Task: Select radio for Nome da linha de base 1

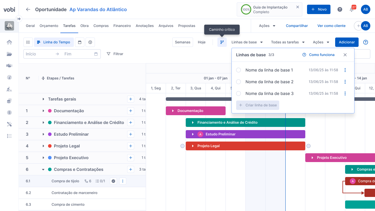Action: coord(238,70)
